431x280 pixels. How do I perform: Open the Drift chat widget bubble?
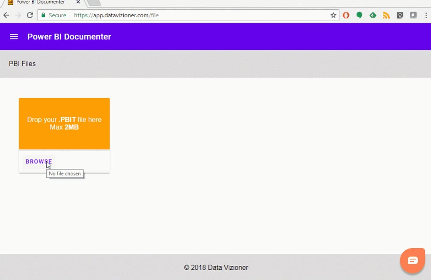click(412, 260)
